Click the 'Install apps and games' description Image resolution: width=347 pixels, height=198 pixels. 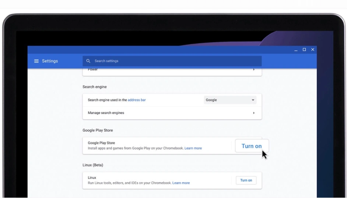[136, 148]
